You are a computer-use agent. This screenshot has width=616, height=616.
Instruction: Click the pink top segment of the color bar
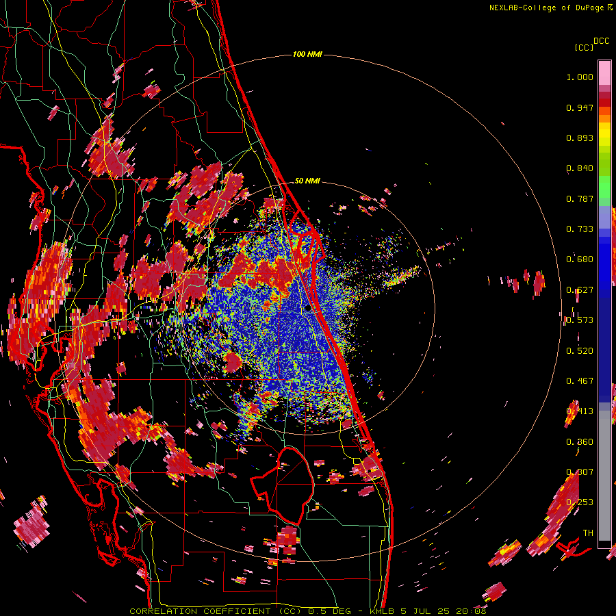(604, 73)
